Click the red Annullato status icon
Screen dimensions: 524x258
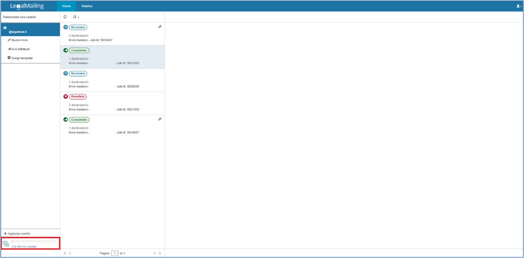click(65, 97)
